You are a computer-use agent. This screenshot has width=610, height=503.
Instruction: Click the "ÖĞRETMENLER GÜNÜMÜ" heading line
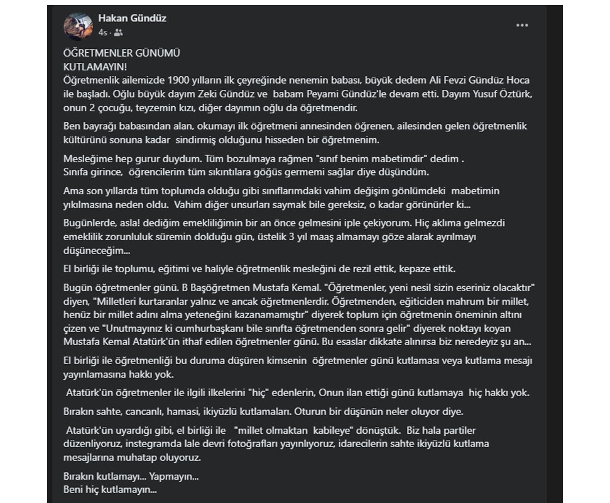(x=113, y=54)
